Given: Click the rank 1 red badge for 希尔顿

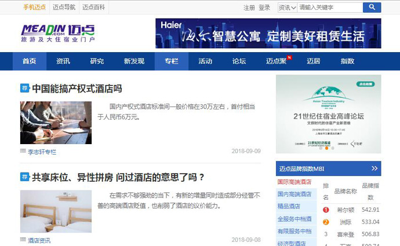Looking at the screenshot, I should 326,210.
